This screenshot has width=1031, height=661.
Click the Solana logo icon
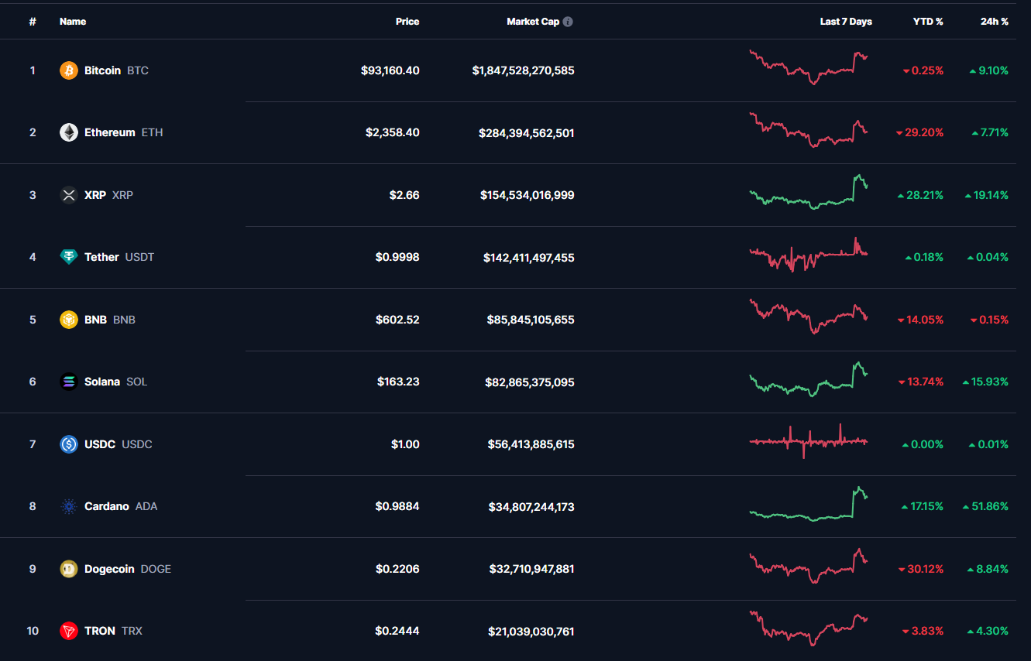click(69, 382)
